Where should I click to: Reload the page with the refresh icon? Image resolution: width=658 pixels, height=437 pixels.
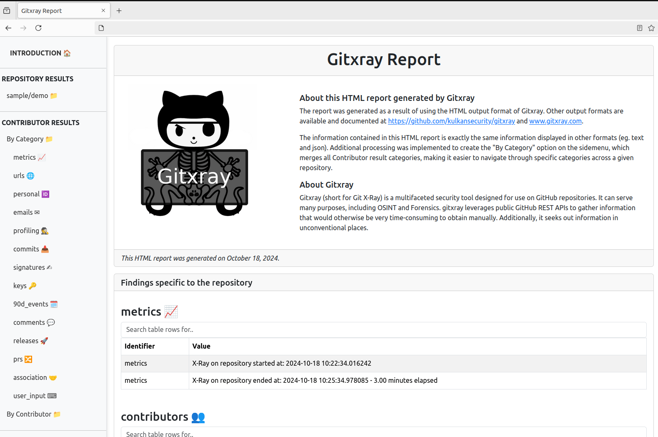(x=38, y=28)
